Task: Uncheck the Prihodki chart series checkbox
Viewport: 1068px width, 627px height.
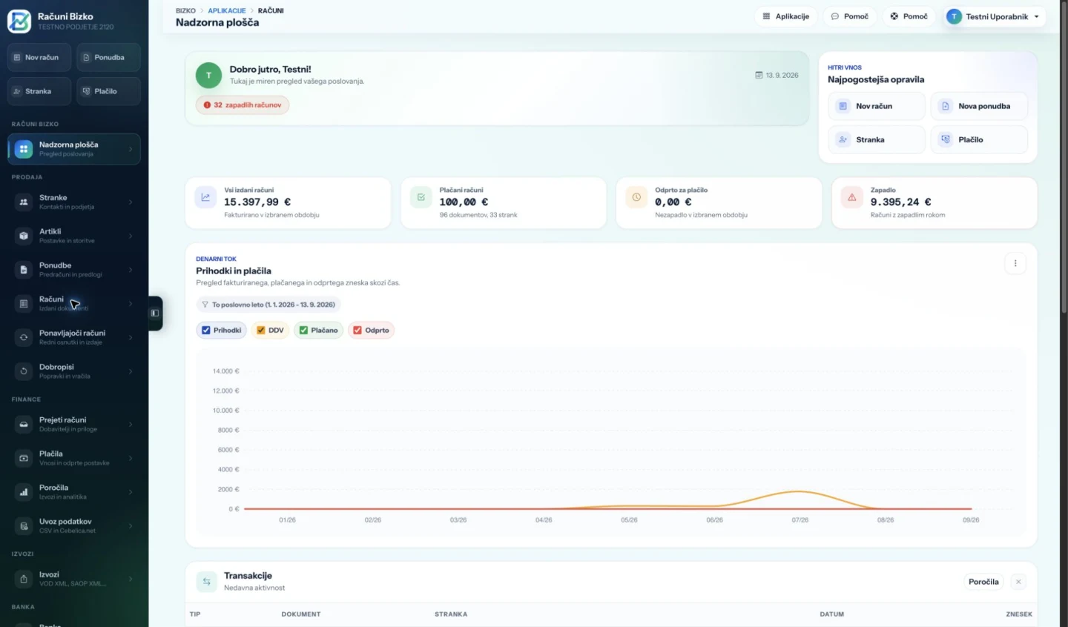Action: coord(206,331)
